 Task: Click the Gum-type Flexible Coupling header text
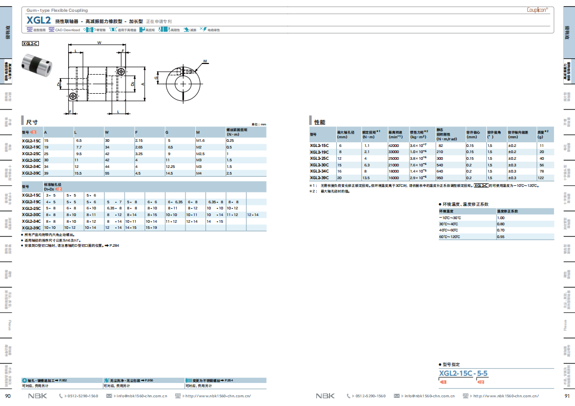(57, 10)
